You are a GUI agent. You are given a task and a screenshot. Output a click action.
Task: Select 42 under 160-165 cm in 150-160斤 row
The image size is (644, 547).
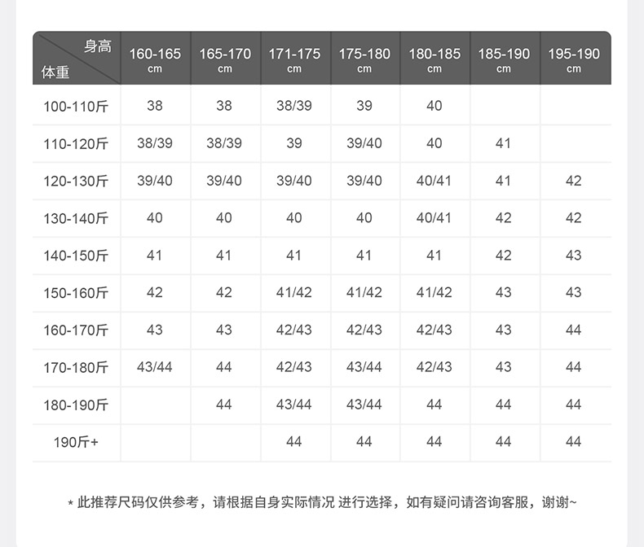[x=154, y=292]
